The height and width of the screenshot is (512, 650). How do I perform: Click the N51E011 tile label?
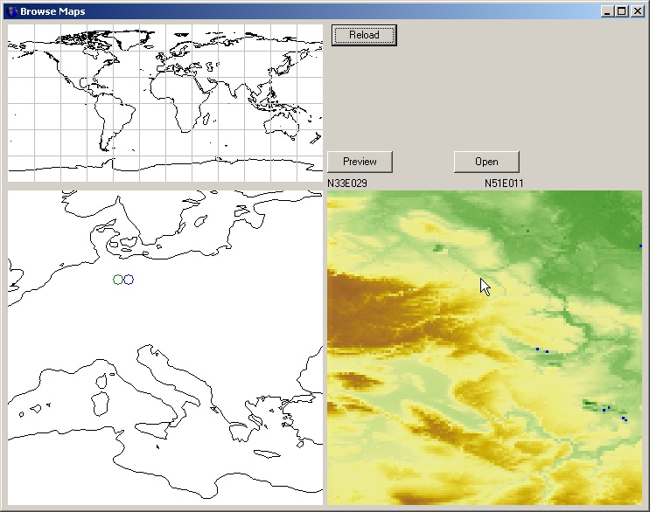pos(504,183)
